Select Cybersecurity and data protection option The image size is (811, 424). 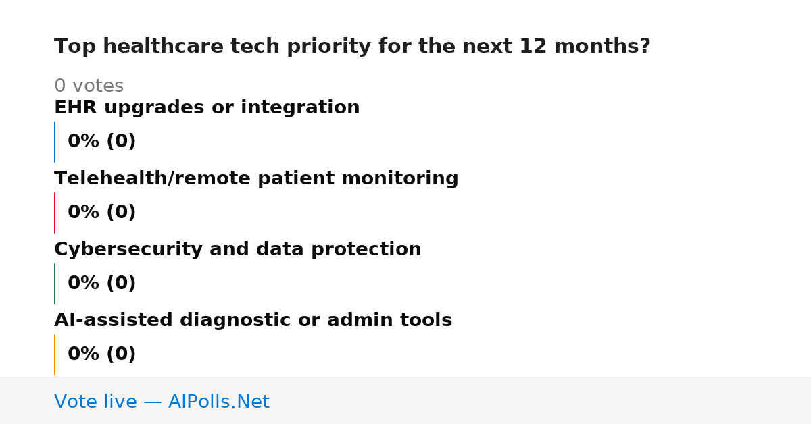coord(237,250)
